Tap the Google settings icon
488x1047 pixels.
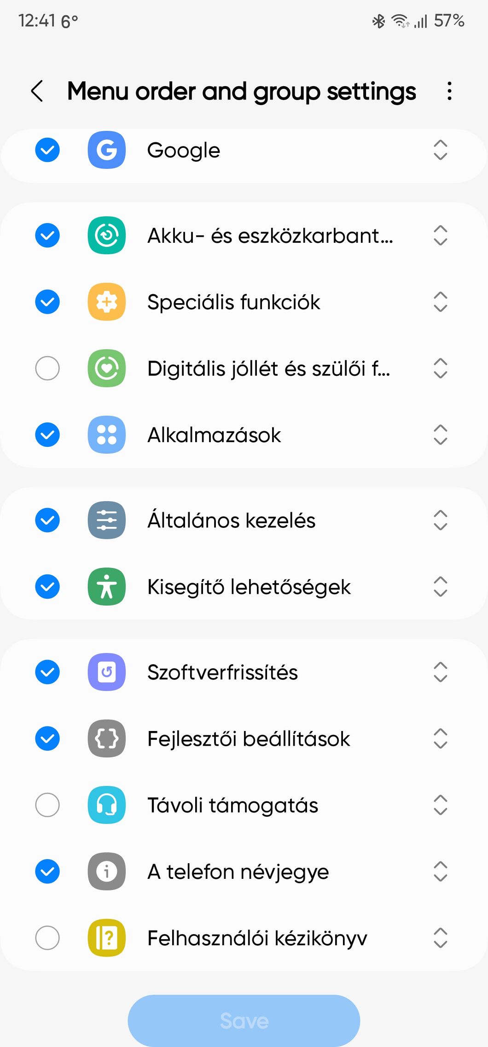tap(106, 150)
